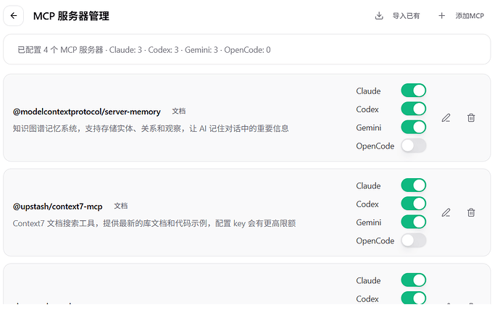Open 文档 link for context7-mcp
Image resolution: width=500 pixels, height=318 pixels.
pyautogui.click(x=121, y=206)
